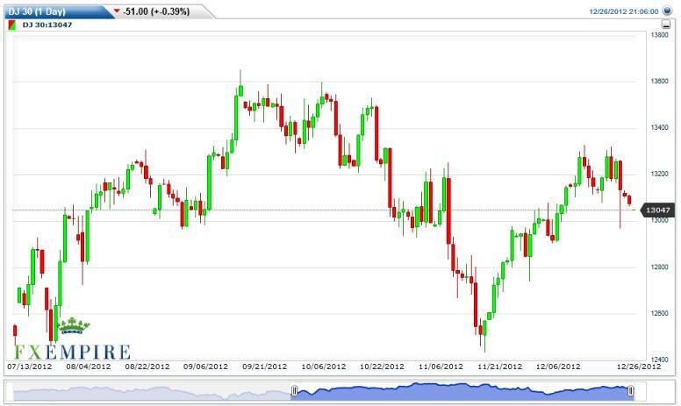This screenshot has height=406, width=681.
Task: Select the DJ 30 (1 Day) tab
Action: pyautogui.click(x=59, y=11)
